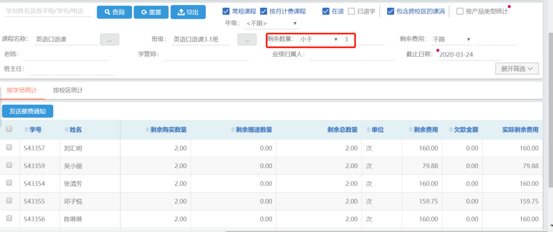Viewport: 553px width, 232px height.
Task: Select the 按学员统计 tab
Action: pos(22,90)
